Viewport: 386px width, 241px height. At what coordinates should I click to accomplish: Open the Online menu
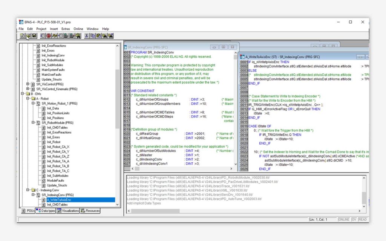(78, 29)
